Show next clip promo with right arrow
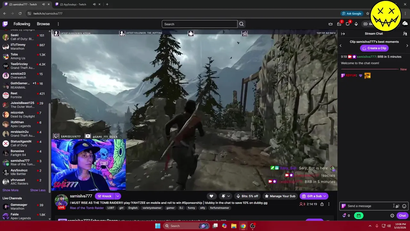 [x=407, y=46]
